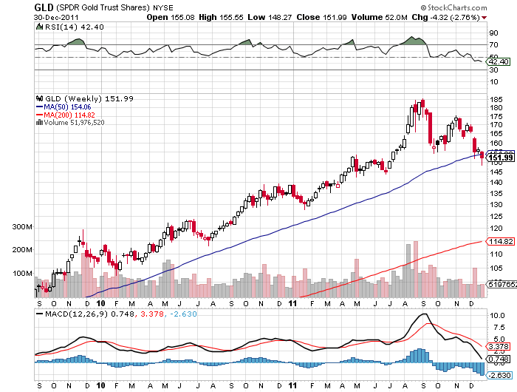
Task: Click the 'MA(200) 114.82' legend text
Action: 69,115
